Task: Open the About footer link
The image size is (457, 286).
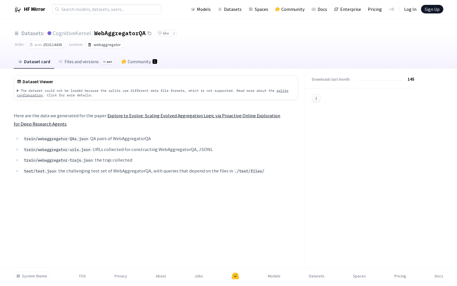Action: click(161, 276)
